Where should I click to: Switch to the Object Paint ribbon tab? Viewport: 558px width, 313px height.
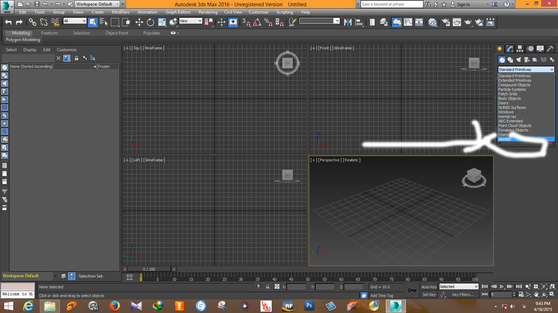116,33
